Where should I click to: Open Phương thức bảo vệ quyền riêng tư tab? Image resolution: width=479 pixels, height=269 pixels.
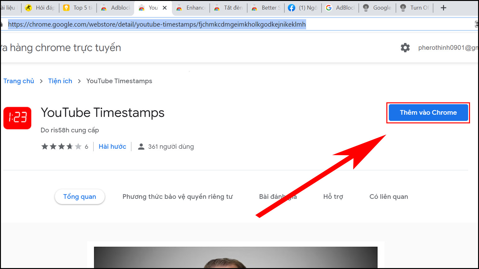pos(178,197)
